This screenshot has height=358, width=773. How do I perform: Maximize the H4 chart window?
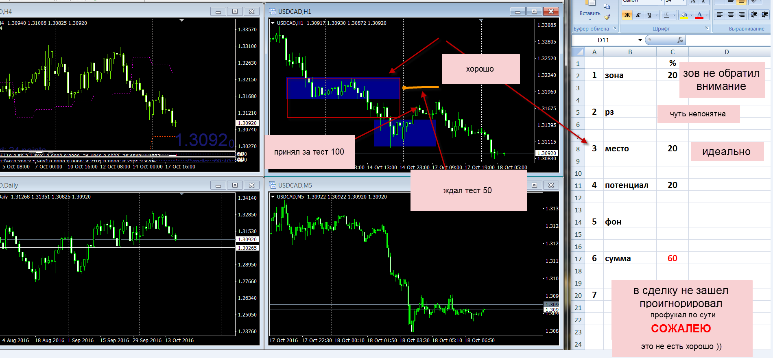click(235, 11)
